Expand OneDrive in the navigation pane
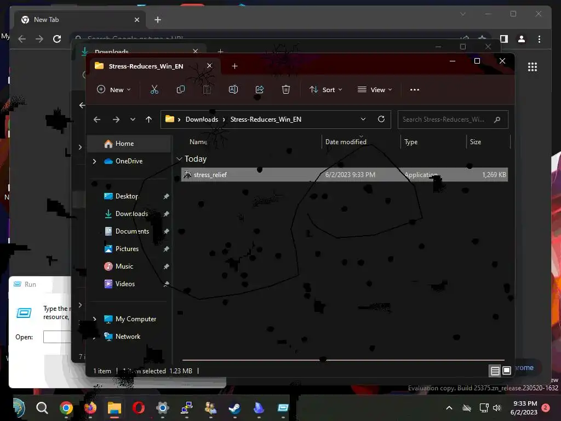This screenshot has height=421, width=561. (x=94, y=161)
